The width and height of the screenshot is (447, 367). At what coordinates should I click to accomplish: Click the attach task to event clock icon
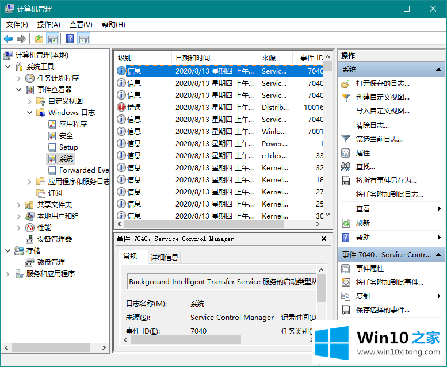[x=346, y=282]
